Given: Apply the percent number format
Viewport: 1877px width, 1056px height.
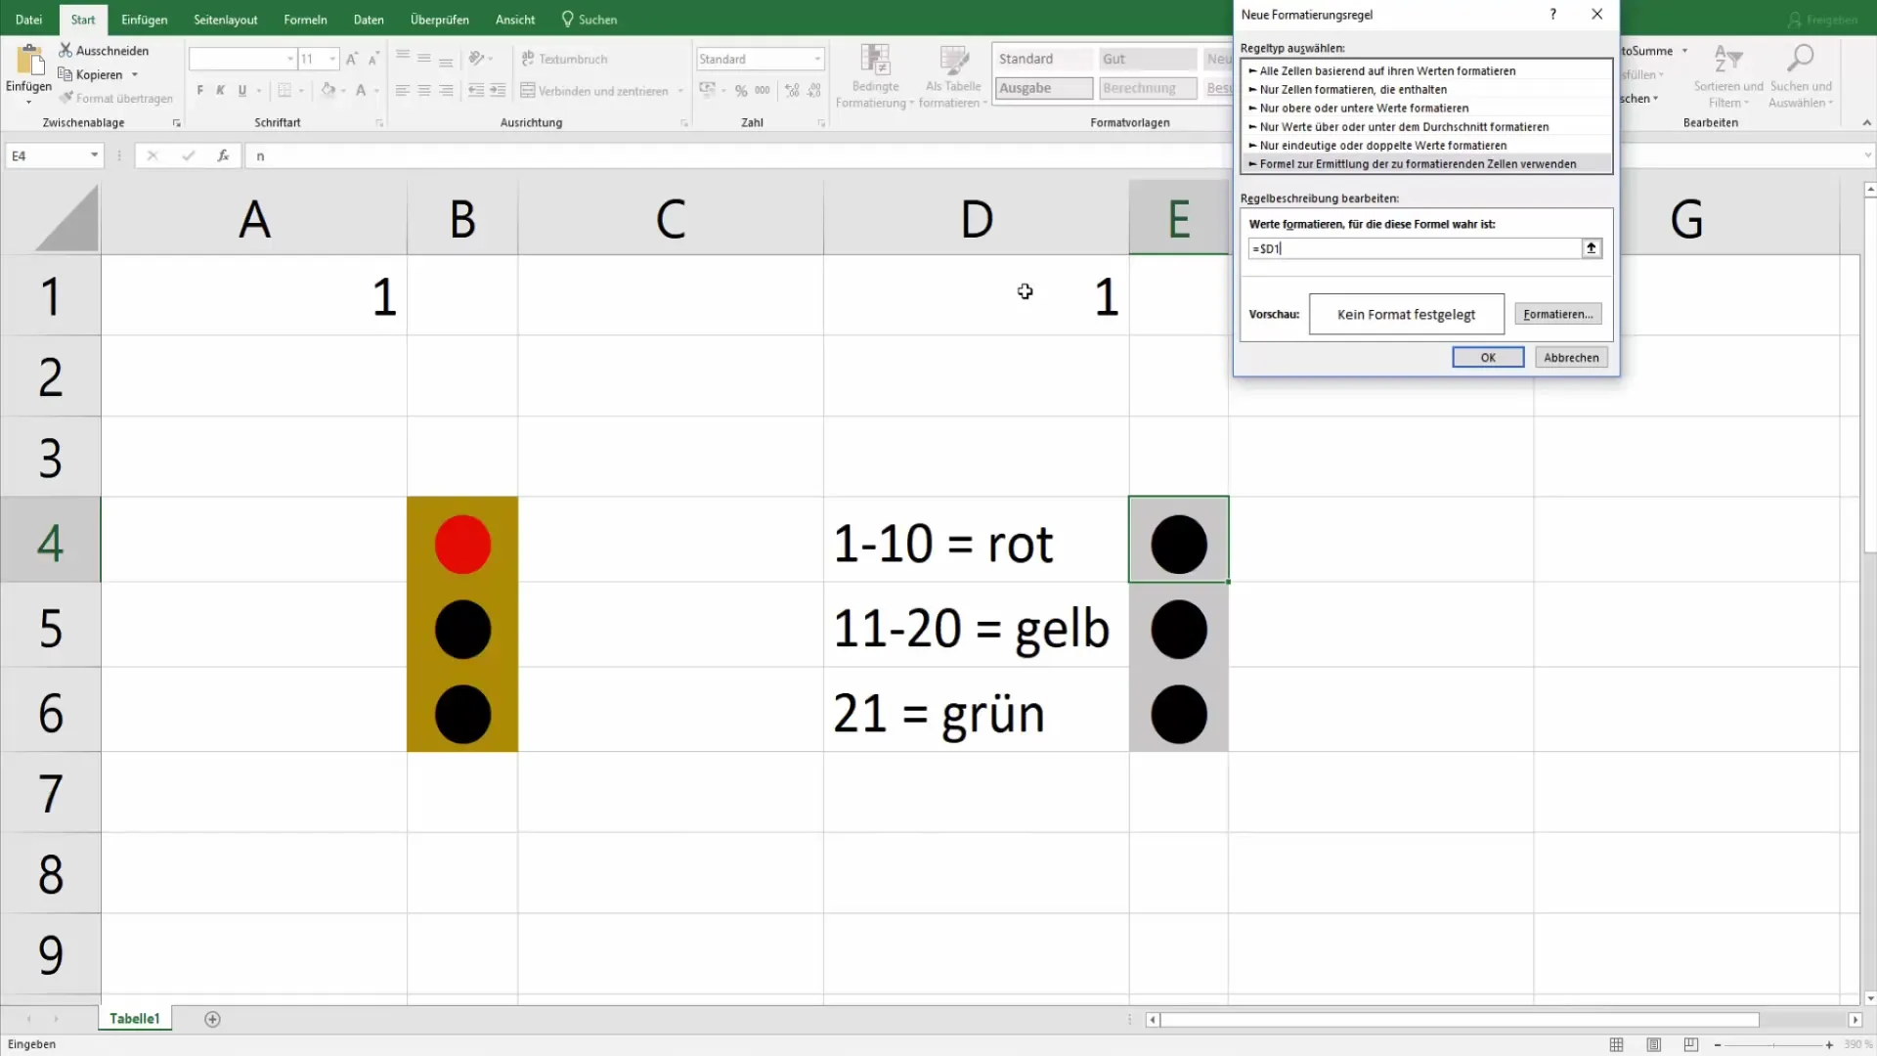Looking at the screenshot, I should 741,90.
